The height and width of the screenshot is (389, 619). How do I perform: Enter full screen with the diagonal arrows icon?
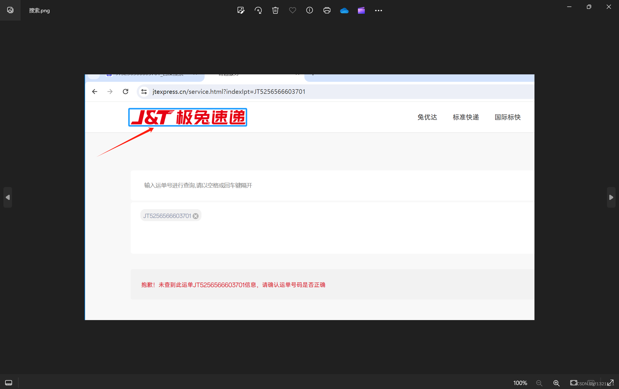610,383
